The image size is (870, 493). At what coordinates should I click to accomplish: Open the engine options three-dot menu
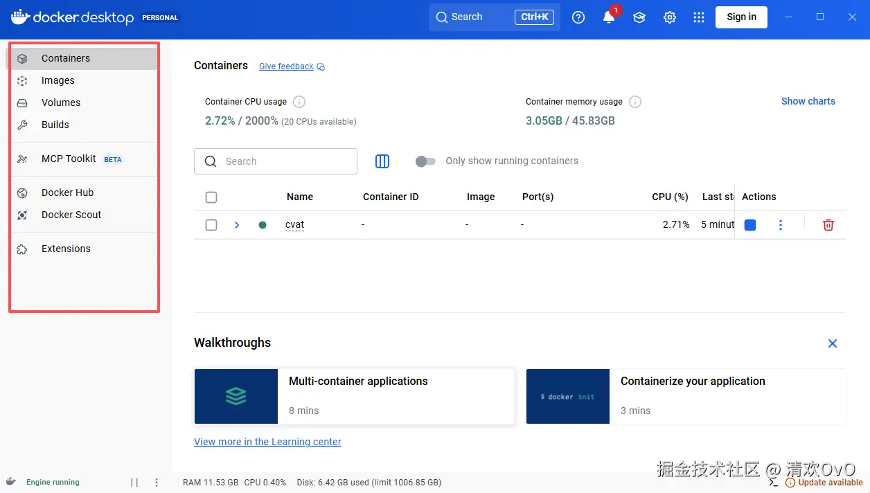[x=157, y=483]
